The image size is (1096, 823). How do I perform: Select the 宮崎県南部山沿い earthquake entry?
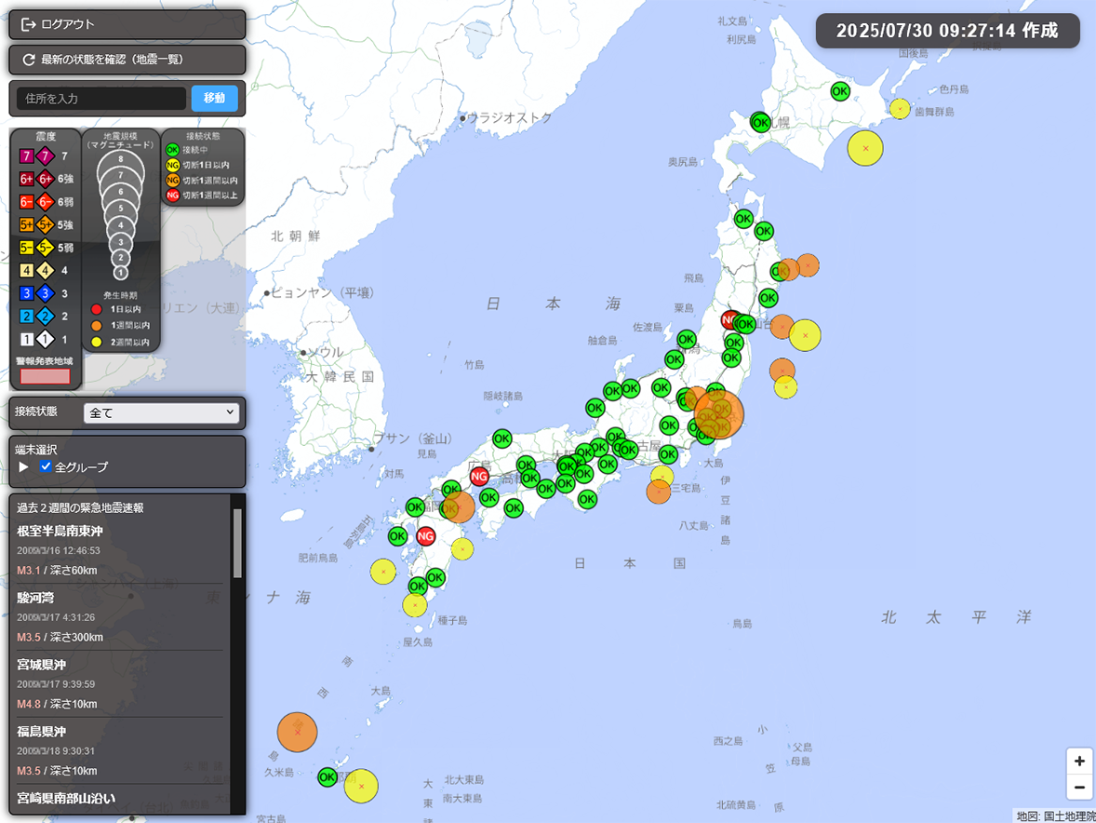(119, 799)
